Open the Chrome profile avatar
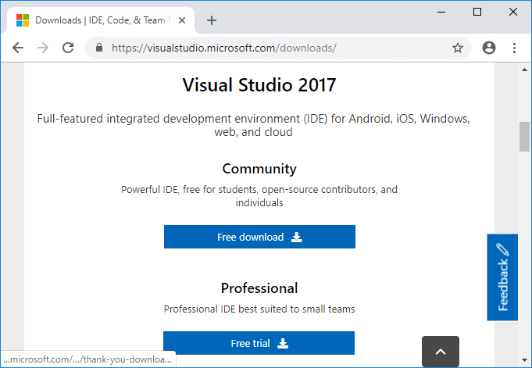 point(489,48)
